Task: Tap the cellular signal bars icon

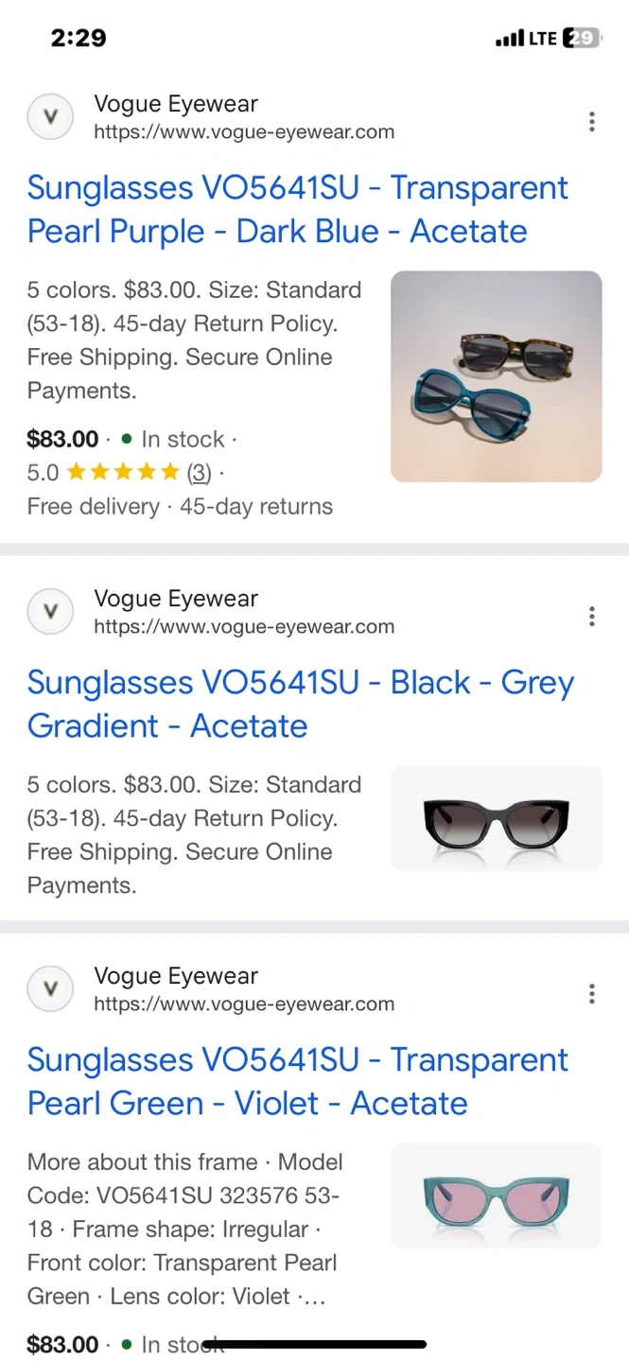Action: pyautogui.click(x=509, y=39)
